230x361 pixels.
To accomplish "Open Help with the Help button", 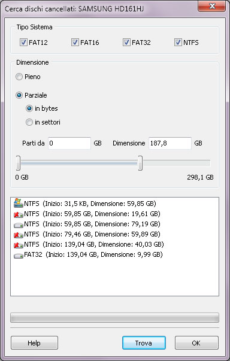I will tap(34, 343).
